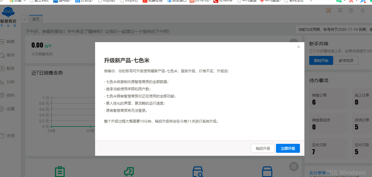Viewport: 372px width, 177px height.
Task: Click the scan icon in top toolbar
Action: click(x=328, y=10)
